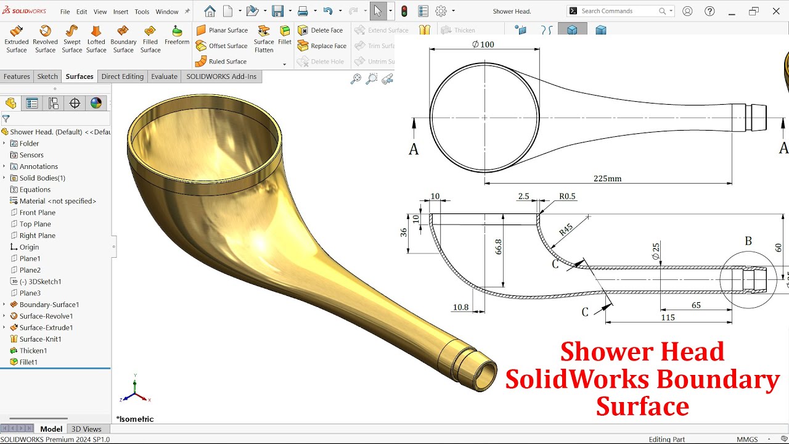Switch to the Features tab
Screen dimensions: 789x444
tap(17, 76)
